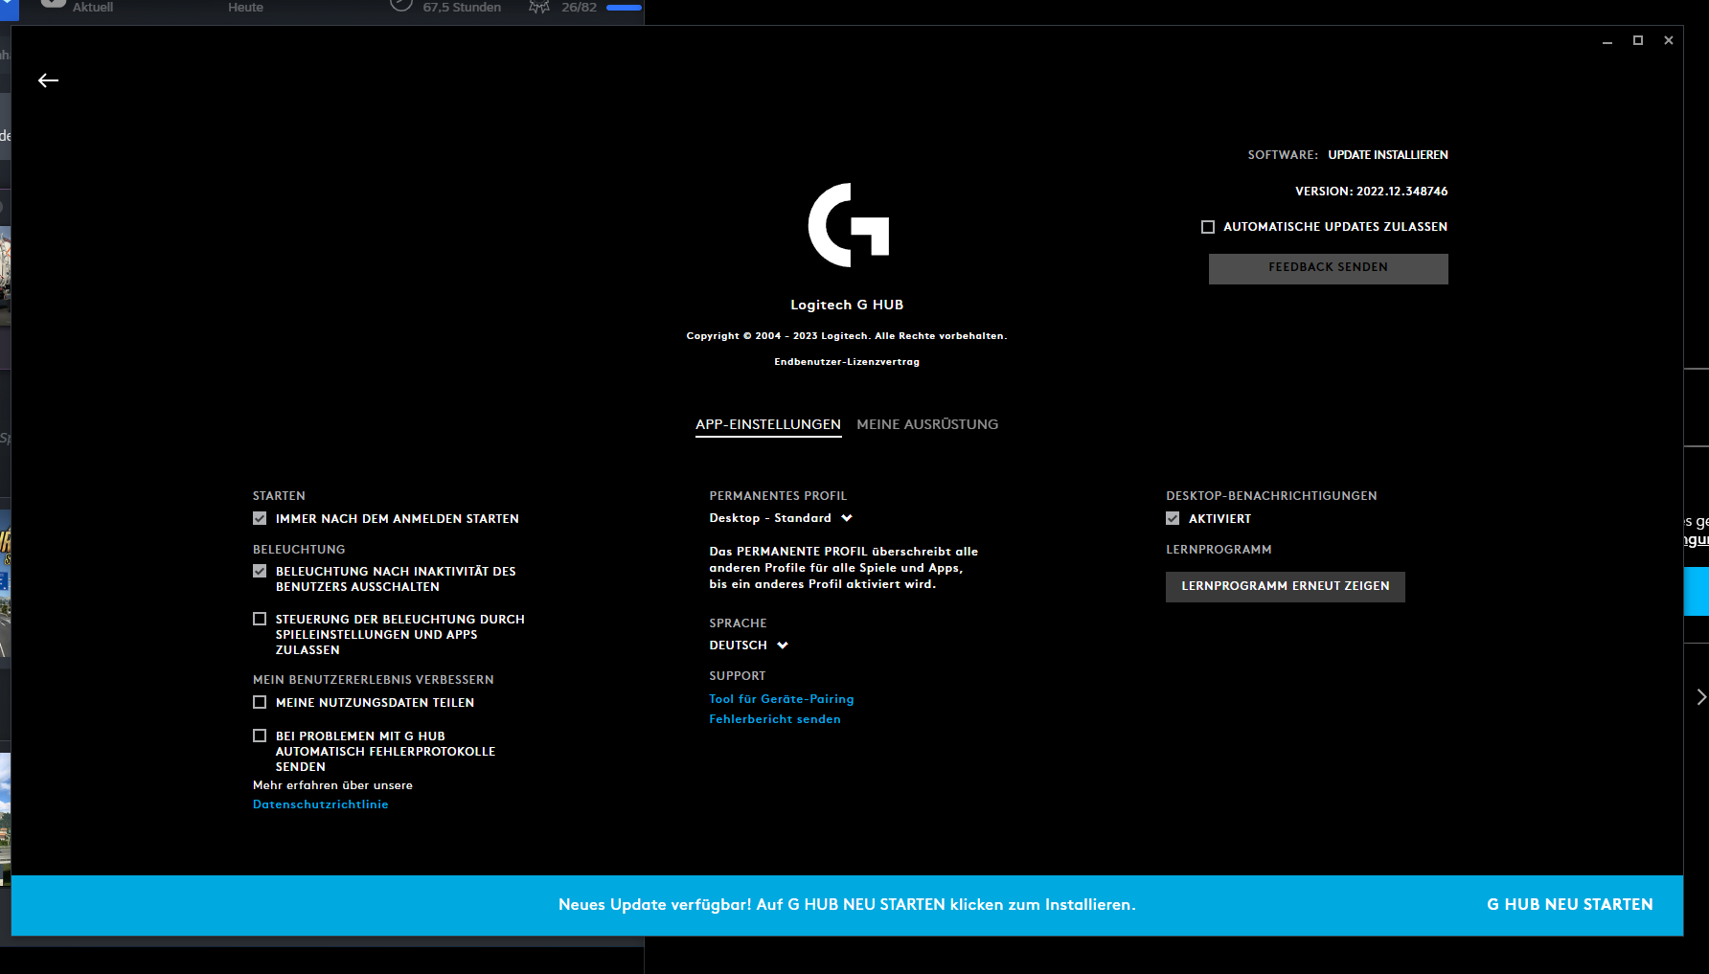Switch to App-Einstellungen tab
Viewport: 1709px width, 974px height.
[x=768, y=424]
